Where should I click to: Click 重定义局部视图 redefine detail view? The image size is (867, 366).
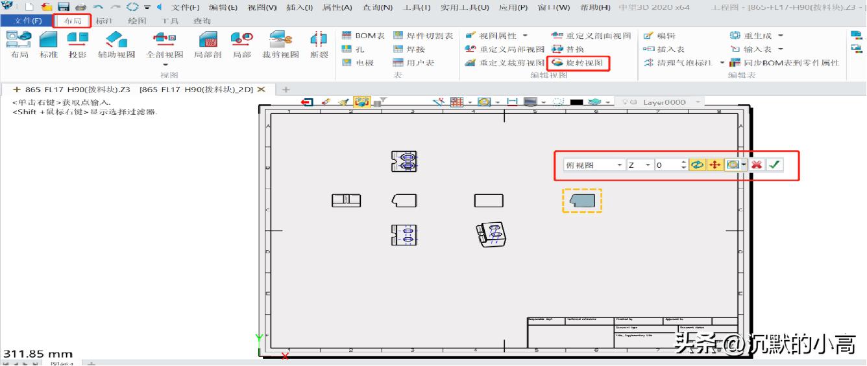[505, 49]
